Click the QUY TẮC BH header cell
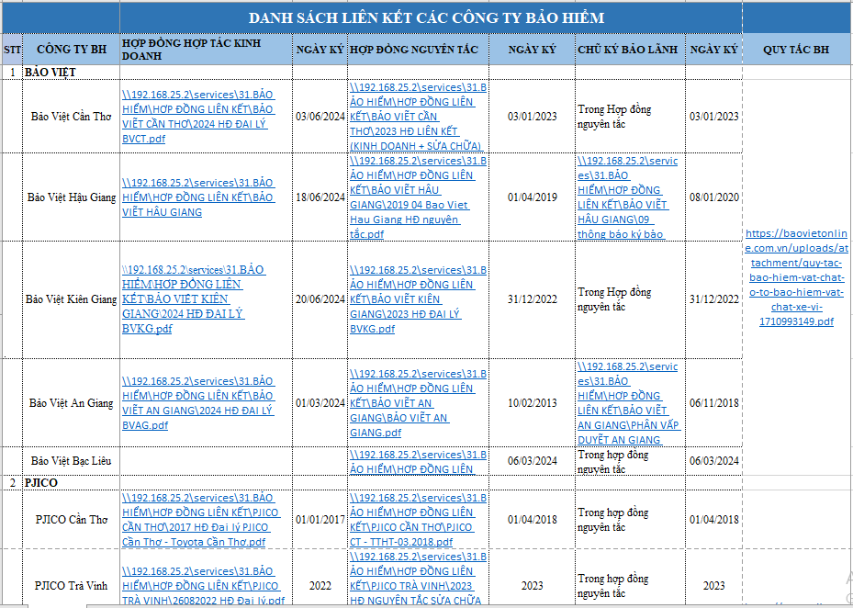 795,50
